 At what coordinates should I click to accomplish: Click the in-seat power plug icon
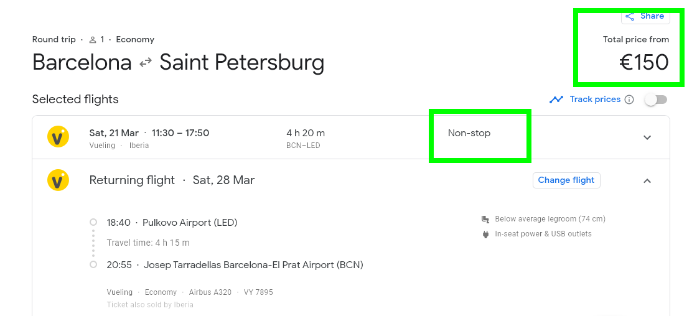tap(485, 235)
